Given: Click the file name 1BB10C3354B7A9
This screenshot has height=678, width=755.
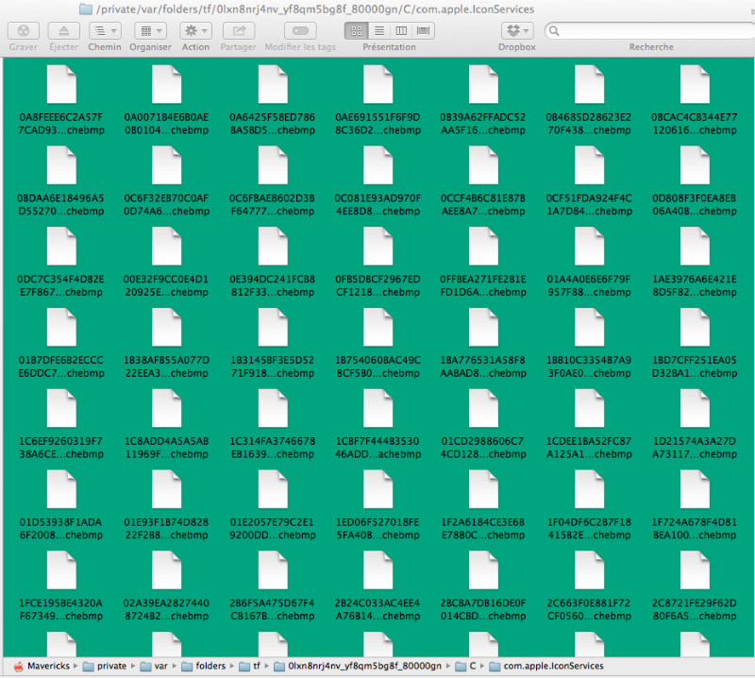Looking at the screenshot, I should point(589,366).
